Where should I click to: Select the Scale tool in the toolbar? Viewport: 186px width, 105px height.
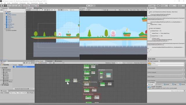click(12, 6)
